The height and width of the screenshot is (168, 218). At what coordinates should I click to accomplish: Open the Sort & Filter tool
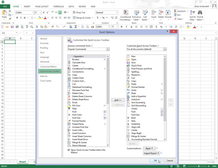point(192,16)
